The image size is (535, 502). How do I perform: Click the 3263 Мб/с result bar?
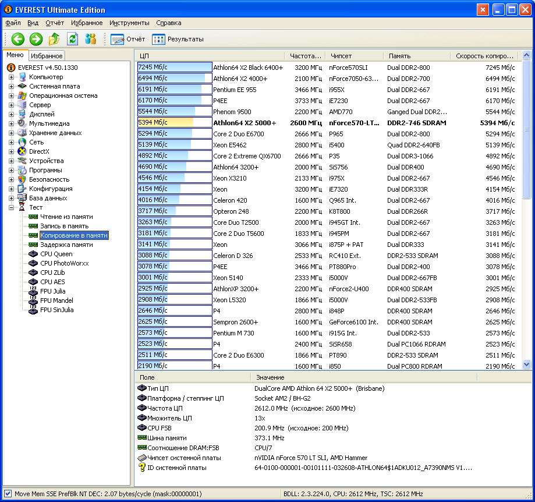[x=175, y=222]
